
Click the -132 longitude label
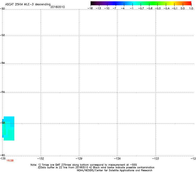coord(41,159)
